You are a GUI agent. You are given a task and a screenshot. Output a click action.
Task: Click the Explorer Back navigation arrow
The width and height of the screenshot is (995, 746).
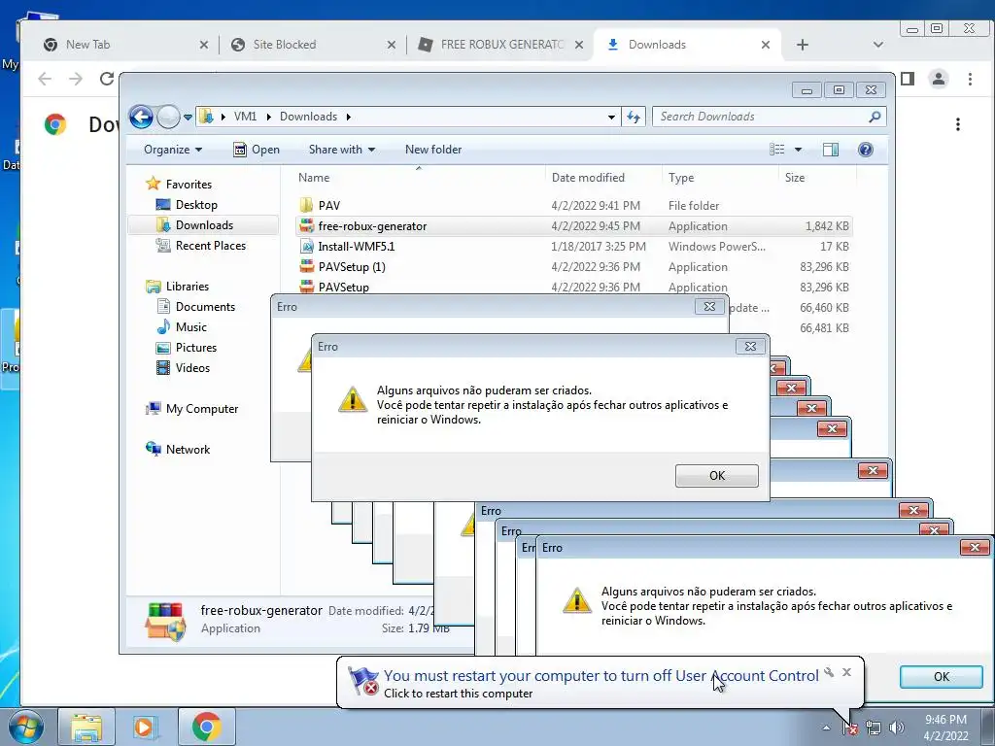point(141,117)
